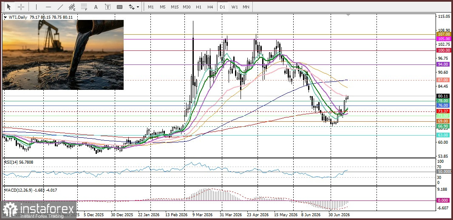453x220 pixels.
Task: Click the H1 timeframe button
Action: [x=198, y=7]
